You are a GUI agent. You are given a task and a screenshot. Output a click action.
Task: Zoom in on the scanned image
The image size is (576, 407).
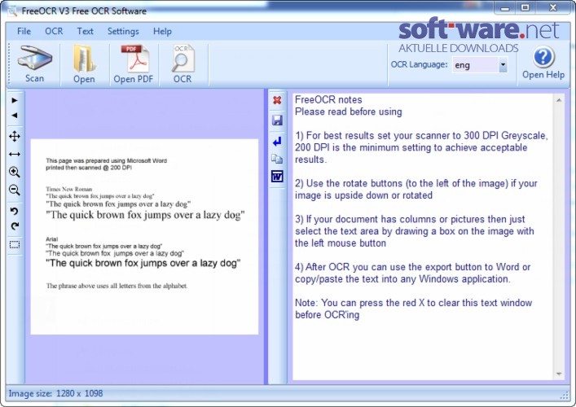(x=15, y=172)
